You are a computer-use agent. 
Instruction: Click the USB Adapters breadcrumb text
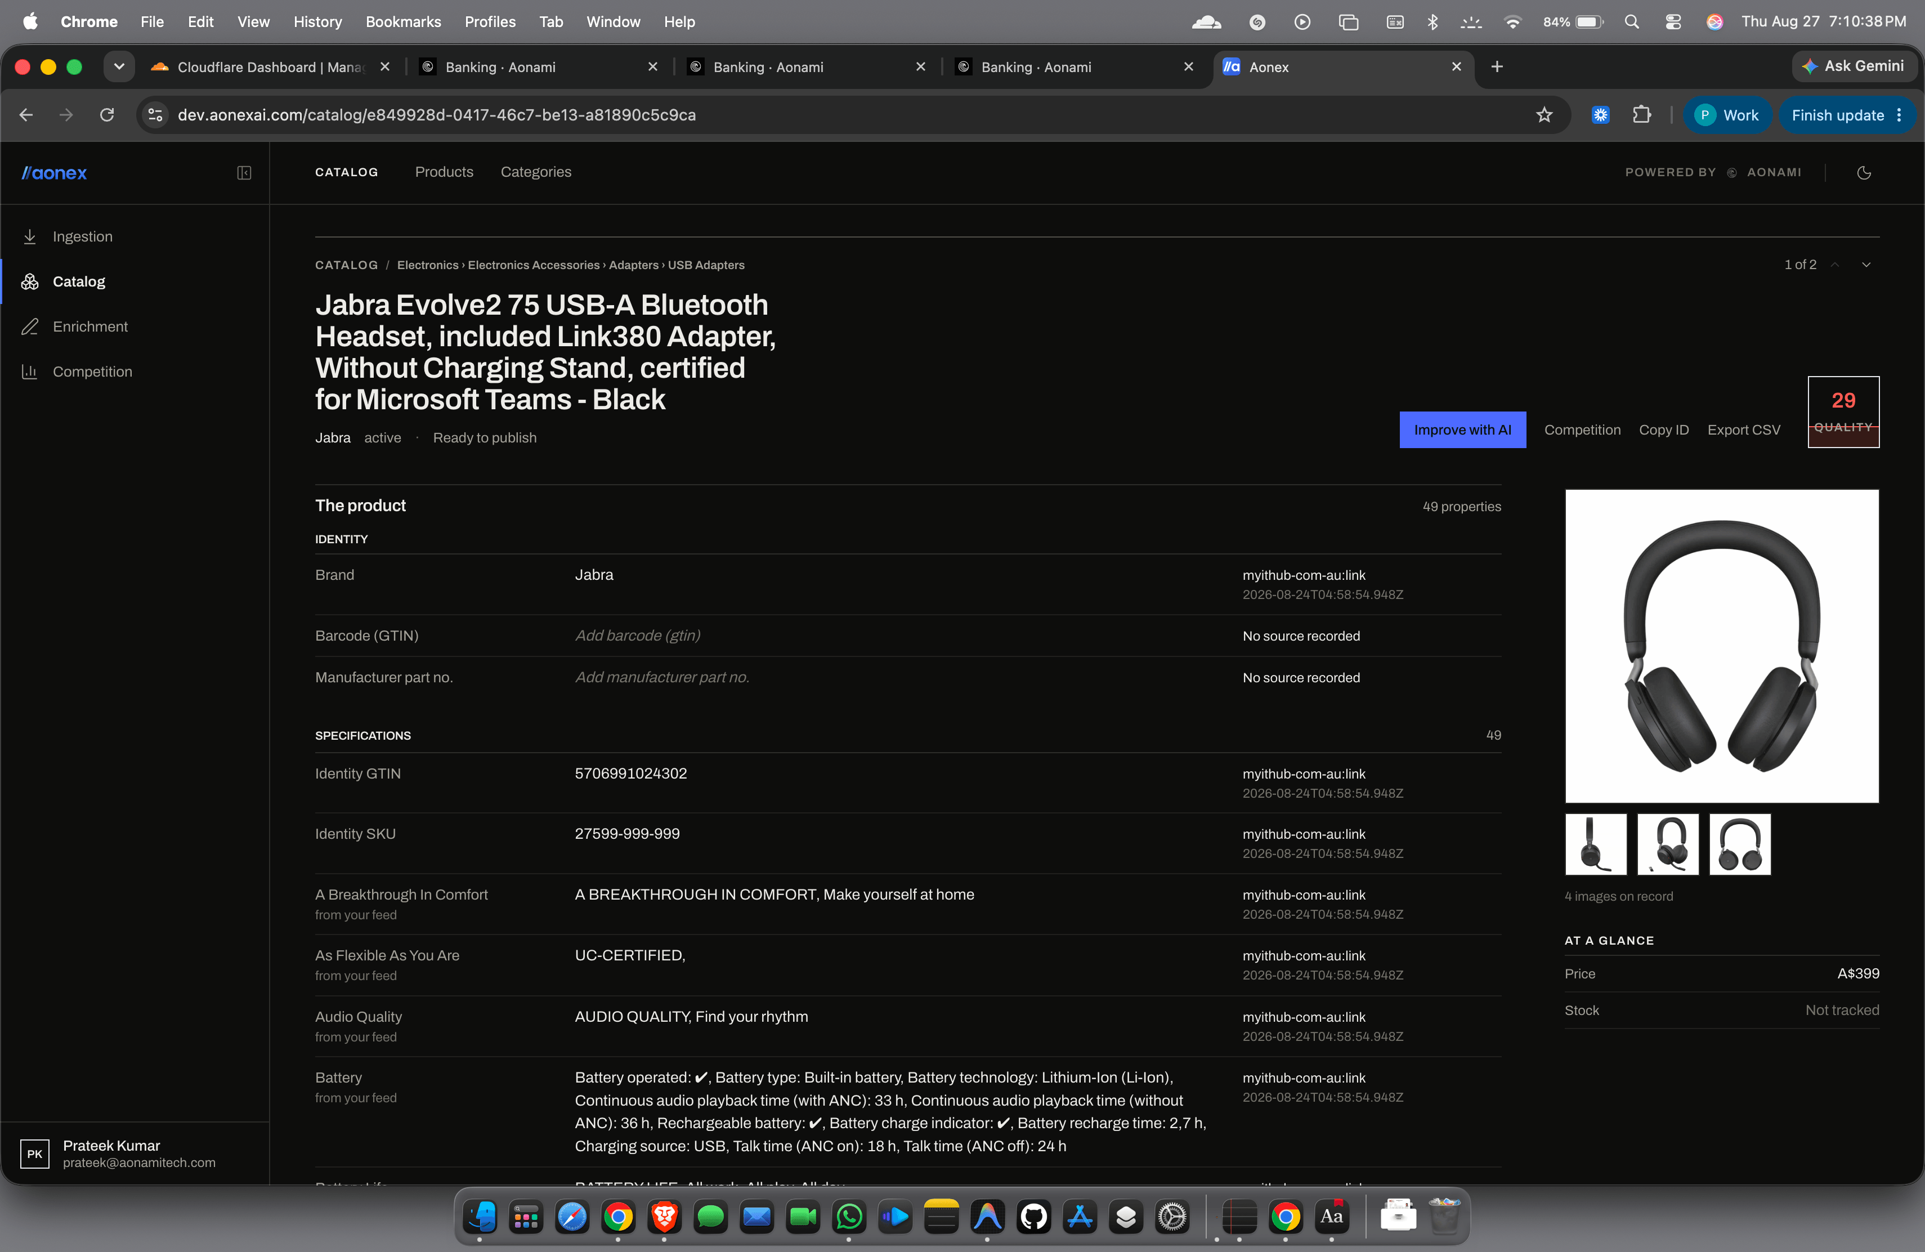click(706, 265)
